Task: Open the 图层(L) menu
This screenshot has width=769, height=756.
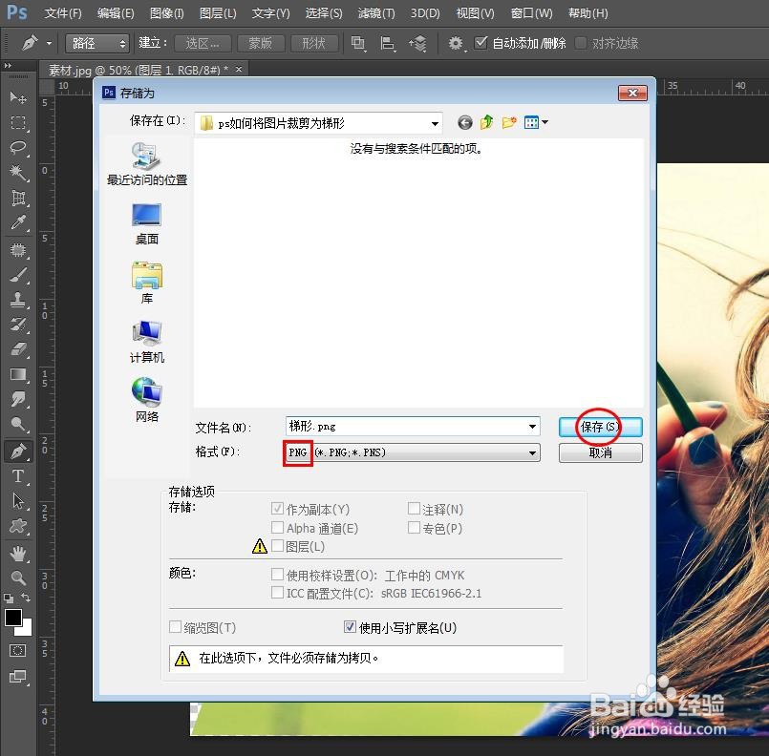Action: coord(218,13)
